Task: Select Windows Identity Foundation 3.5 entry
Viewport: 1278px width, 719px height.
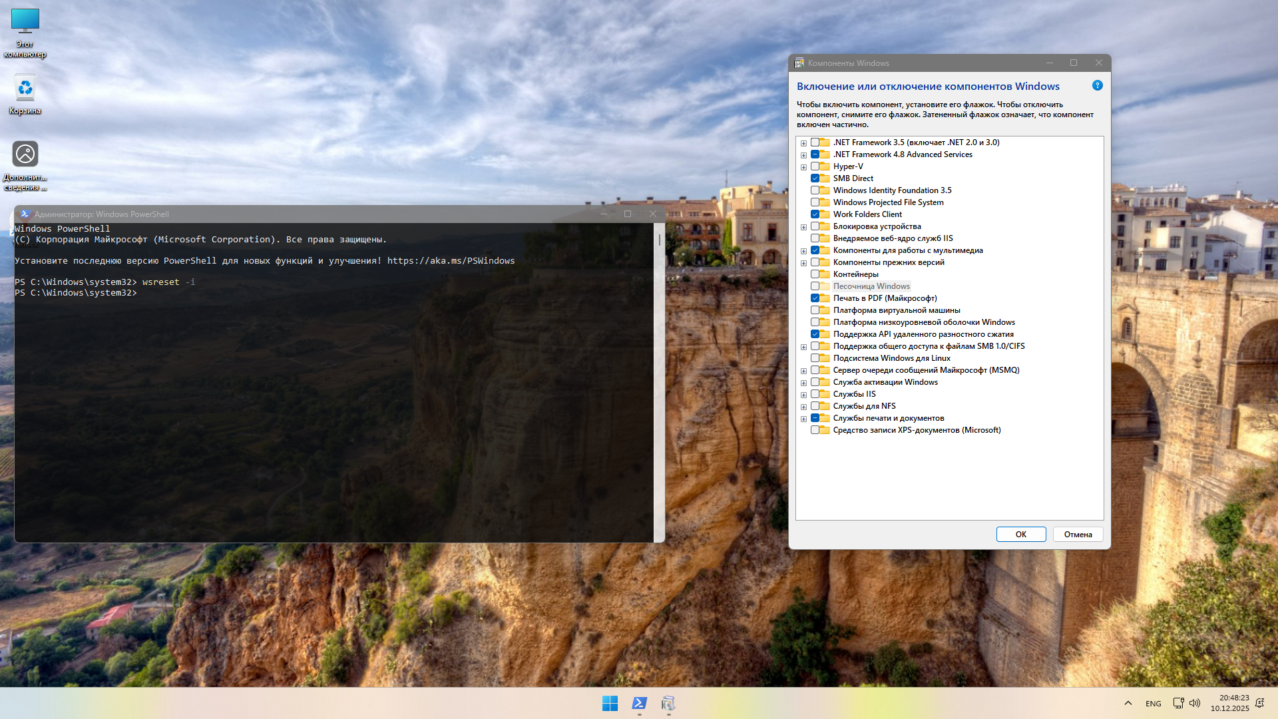Action: pyautogui.click(x=892, y=190)
